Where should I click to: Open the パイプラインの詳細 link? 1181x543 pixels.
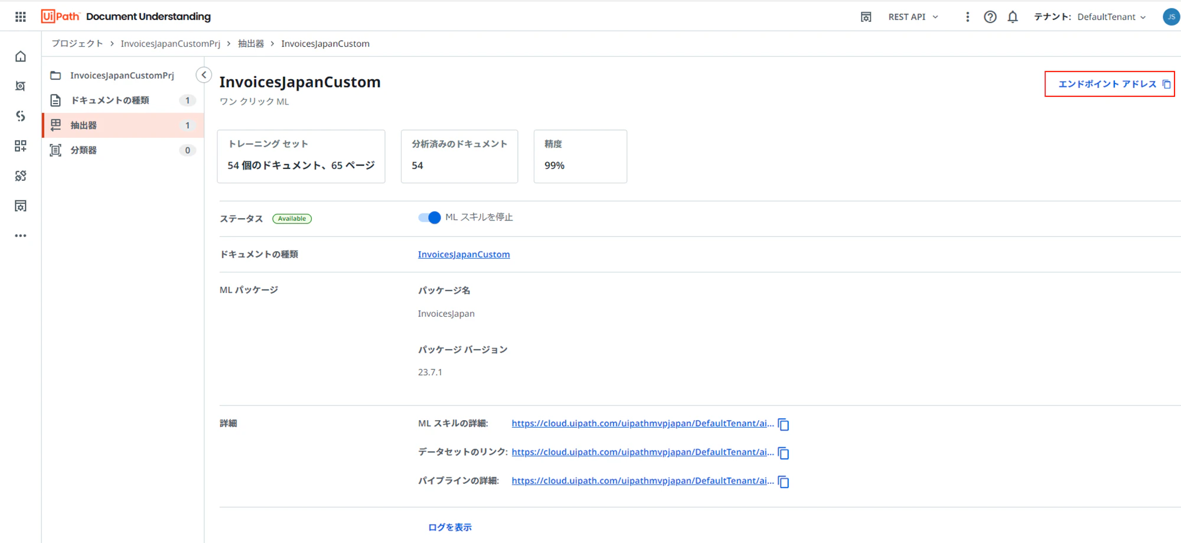coord(642,480)
